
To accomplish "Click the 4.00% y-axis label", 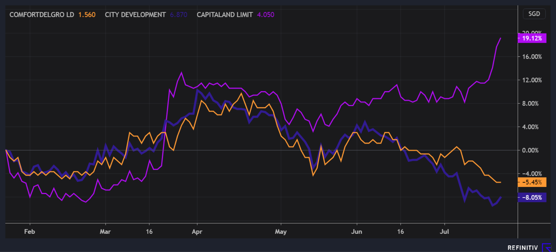I will click(530, 127).
